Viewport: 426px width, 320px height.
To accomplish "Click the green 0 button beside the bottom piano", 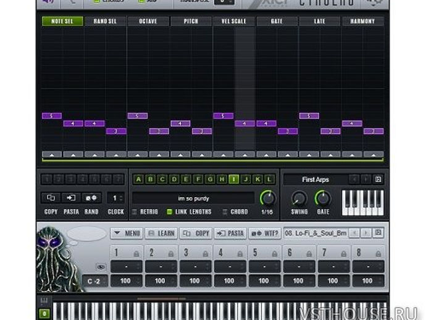I will pyautogui.click(x=44, y=314).
